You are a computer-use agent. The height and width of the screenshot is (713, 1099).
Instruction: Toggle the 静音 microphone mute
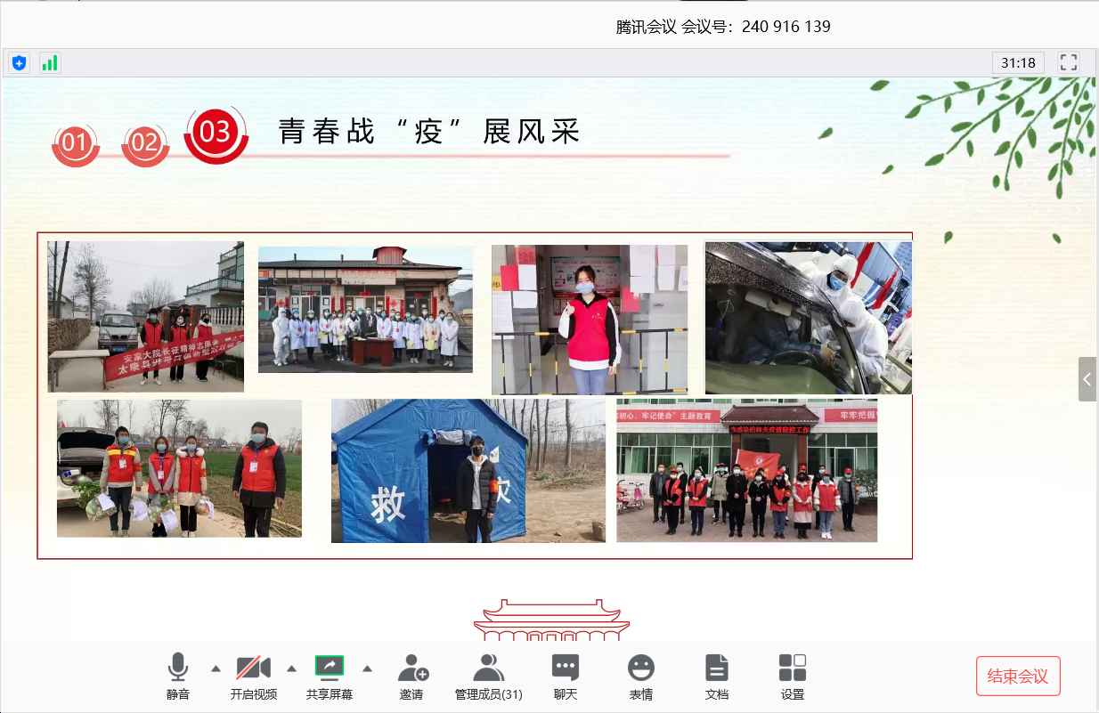(178, 675)
